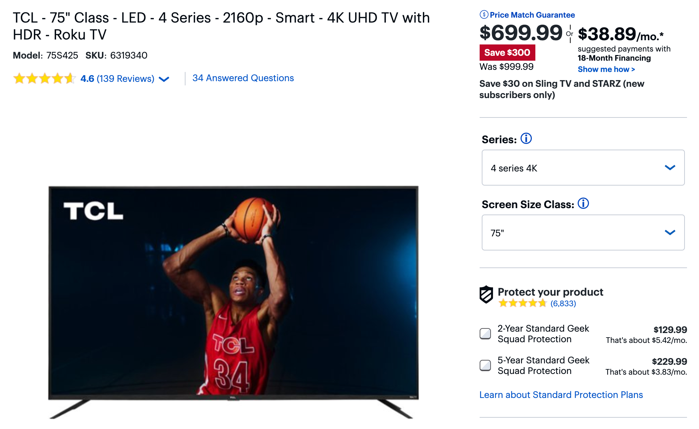
Task: Open the Series info tooltip icon
Action: tap(525, 138)
